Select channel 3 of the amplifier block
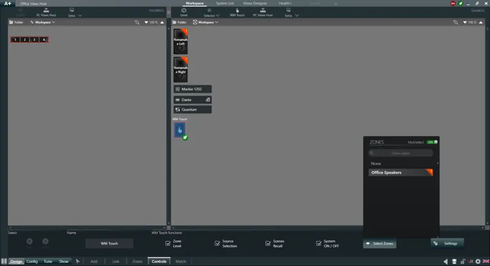Viewport: 490px width, 266px height. pos(34,40)
